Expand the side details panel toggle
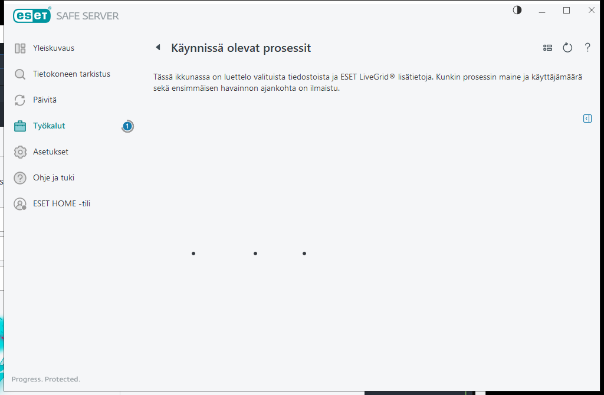Screen dimensions: 604x395 click(587, 119)
